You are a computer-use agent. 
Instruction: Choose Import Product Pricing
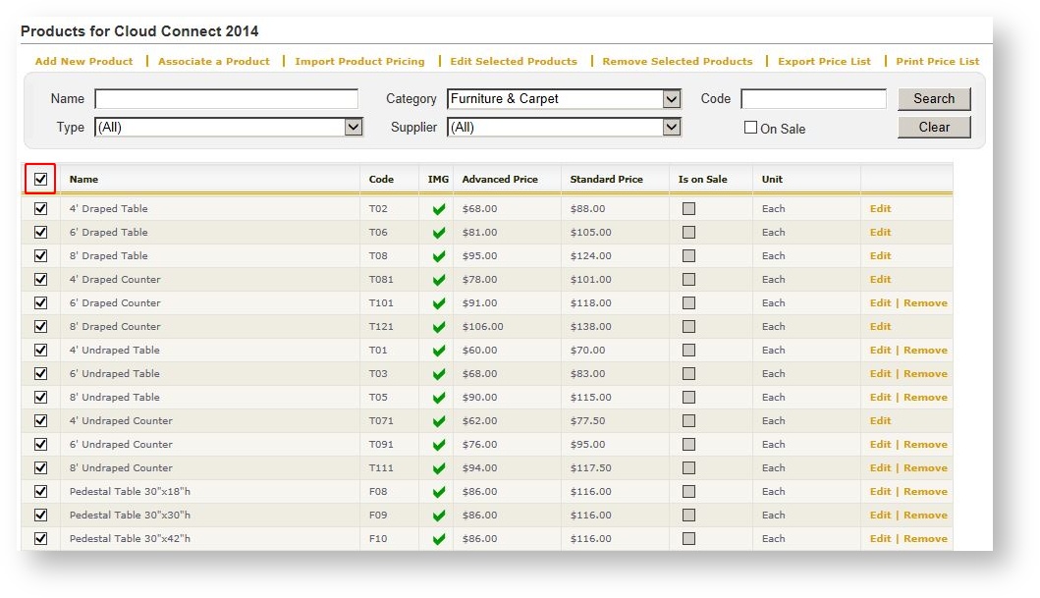tap(359, 61)
